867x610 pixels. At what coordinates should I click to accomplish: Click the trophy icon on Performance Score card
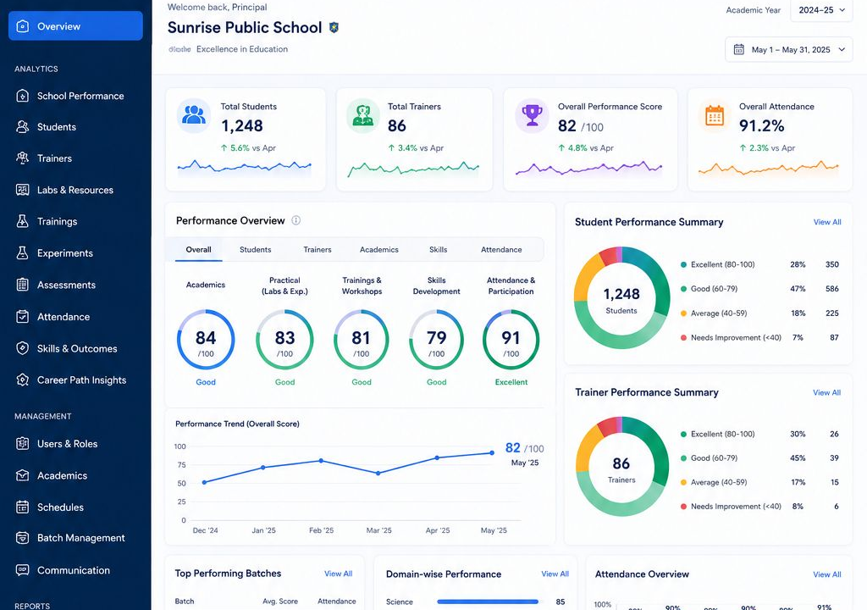tap(532, 115)
